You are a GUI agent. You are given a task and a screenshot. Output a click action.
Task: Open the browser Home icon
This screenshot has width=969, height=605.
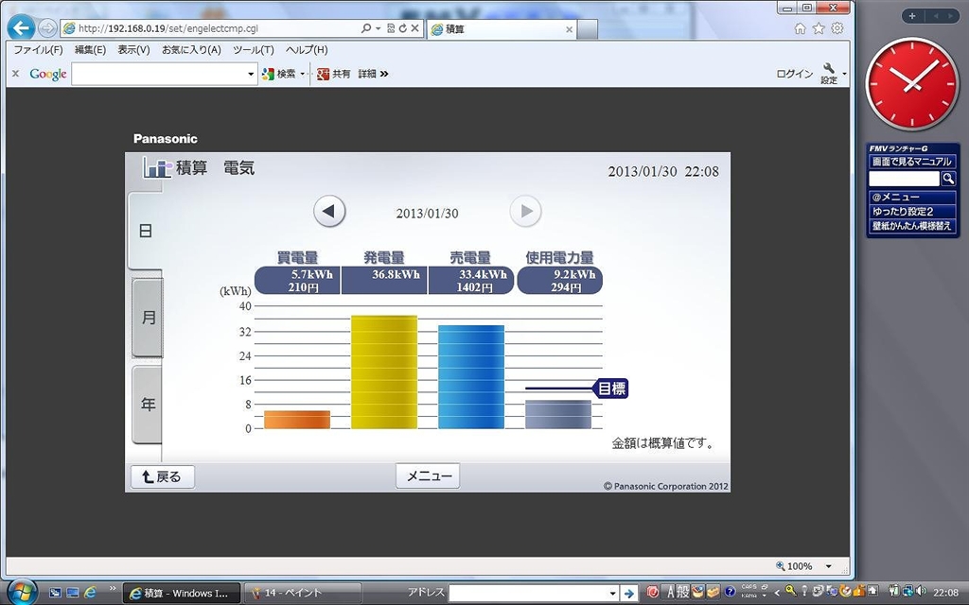[800, 28]
